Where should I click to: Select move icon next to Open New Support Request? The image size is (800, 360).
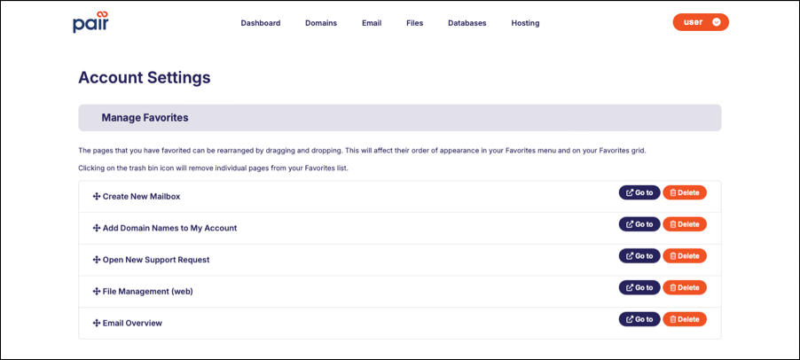96,260
